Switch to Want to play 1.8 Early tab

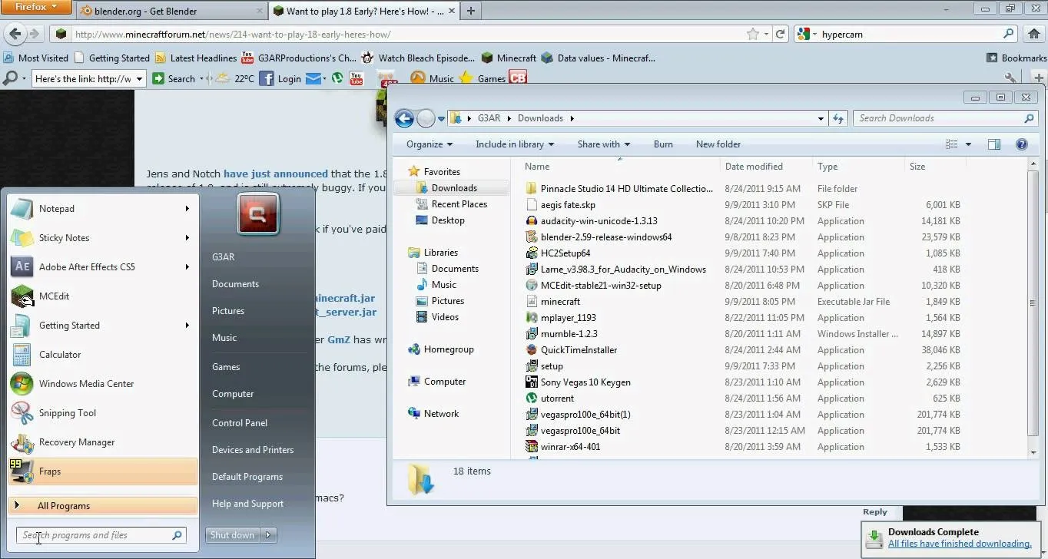click(364, 11)
